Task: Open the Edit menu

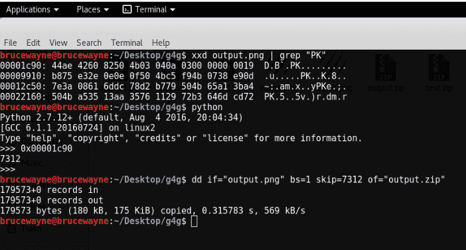Action: pyautogui.click(x=33, y=42)
